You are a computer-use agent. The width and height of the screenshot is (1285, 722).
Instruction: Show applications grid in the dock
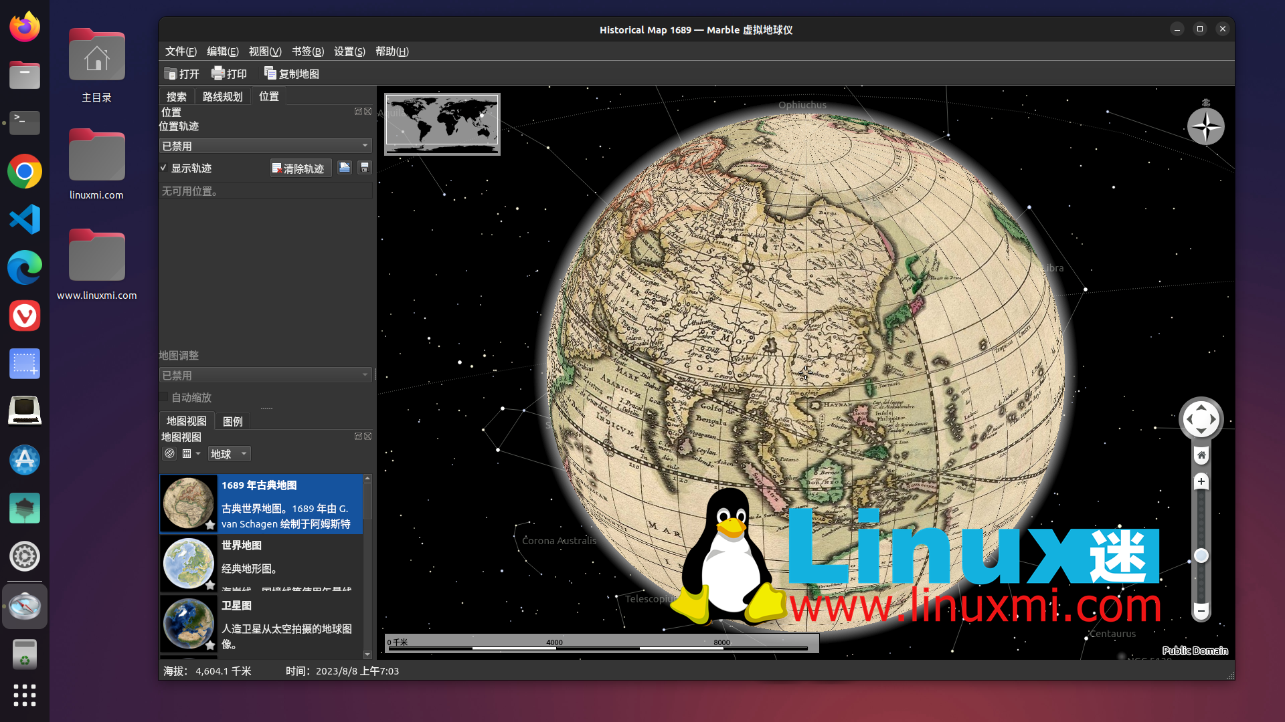(x=25, y=695)
